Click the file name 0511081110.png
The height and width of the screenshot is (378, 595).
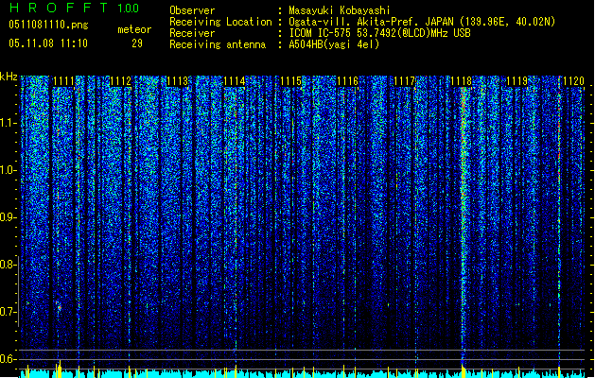[48, 25]
